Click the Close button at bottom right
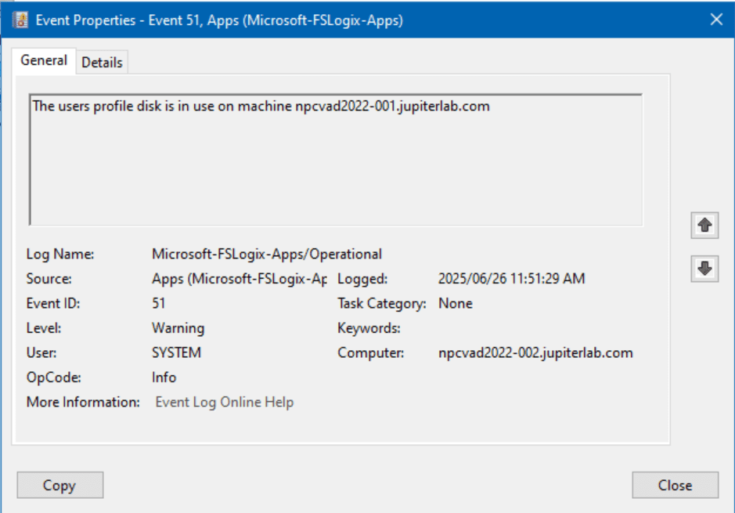This screenshot has height=513, width=735. (x=675, y=486)
